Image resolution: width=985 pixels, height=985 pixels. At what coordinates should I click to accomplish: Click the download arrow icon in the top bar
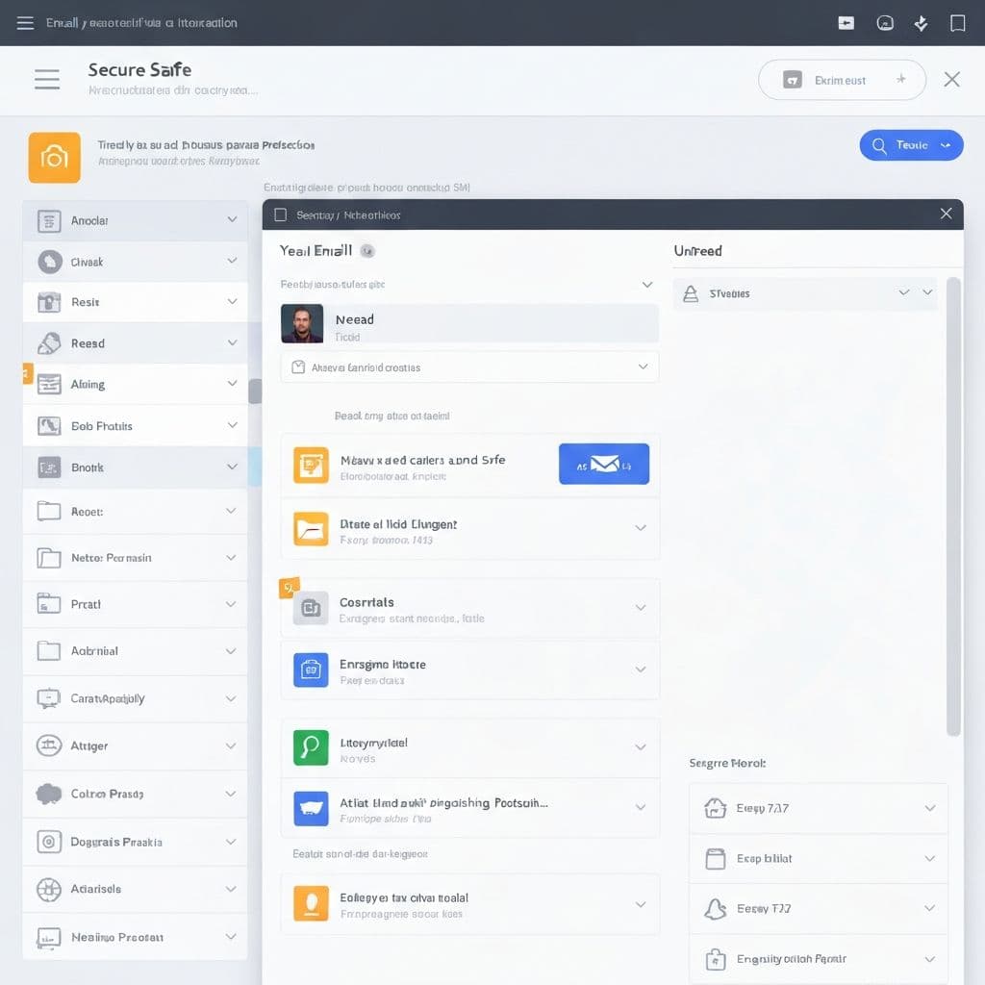(921, 22)
